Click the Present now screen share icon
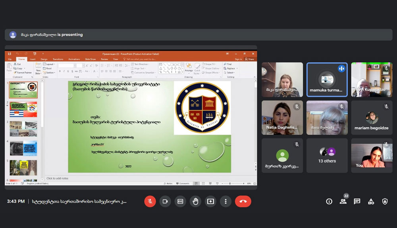 [210, 201]
